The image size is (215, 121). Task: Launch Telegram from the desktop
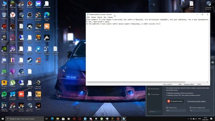point(38,50)
